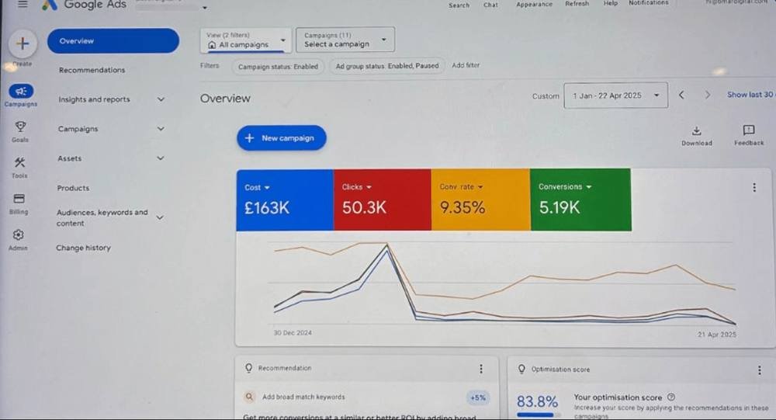
Task: Click the New campaign button
Action: click(282, 137)
